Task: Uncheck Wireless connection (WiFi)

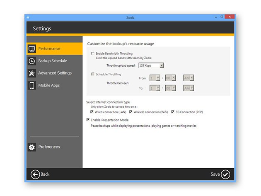Action: pos(130,112)
